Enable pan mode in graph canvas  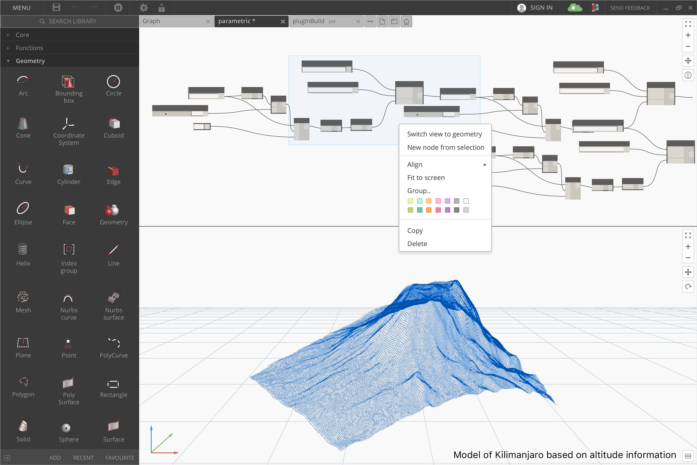click(x=688, y=60)
